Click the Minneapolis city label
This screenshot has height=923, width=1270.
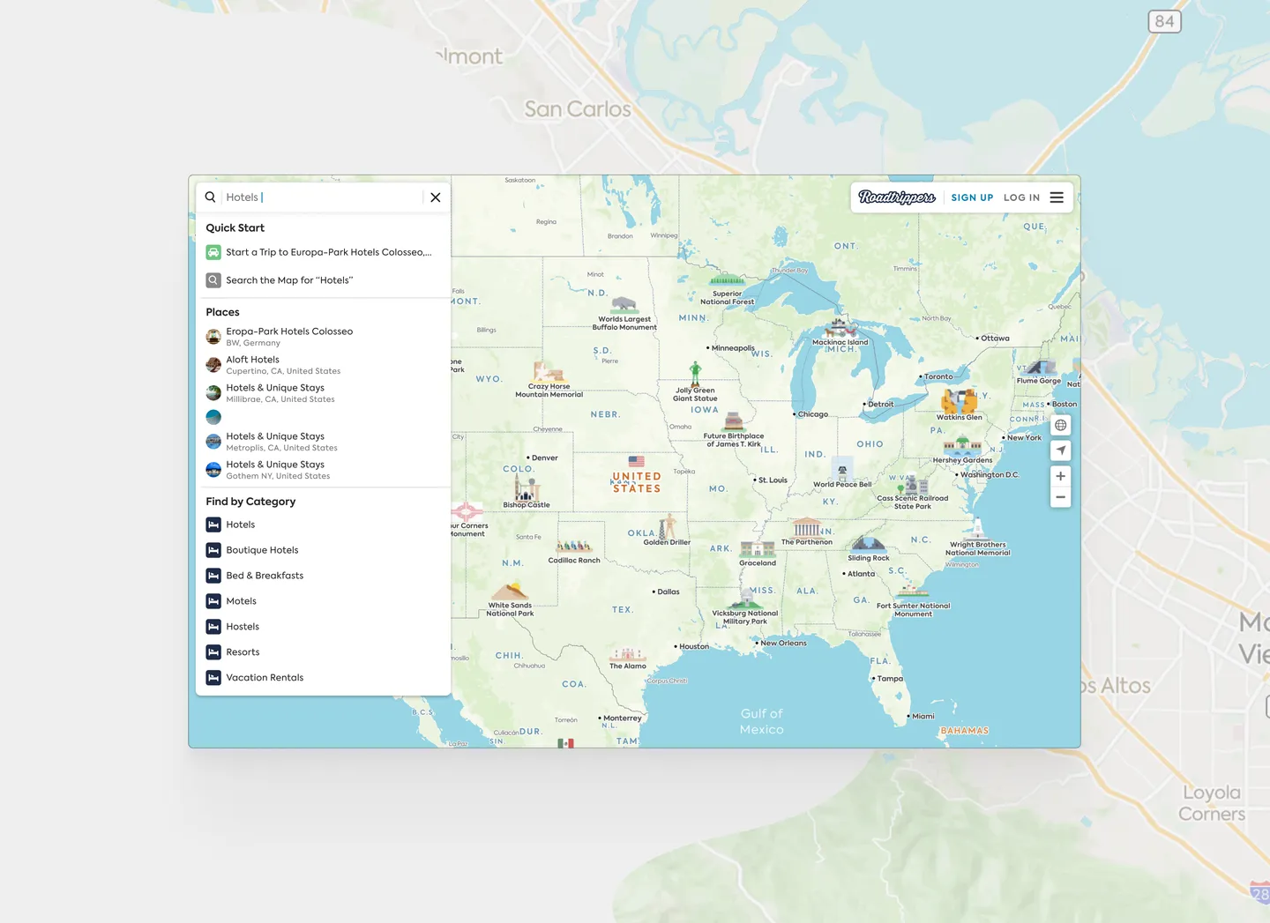[x=731, y=348]
